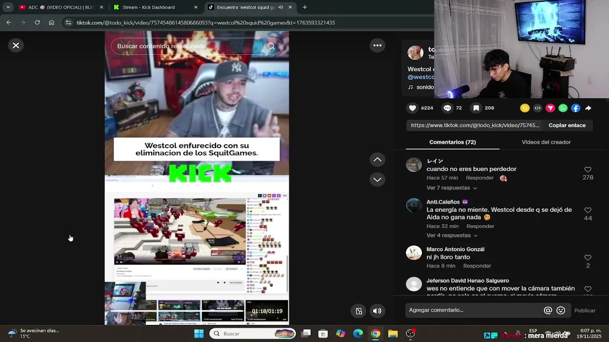
Task: Get the embed code with the </> icon
Action: click(538, 108)
